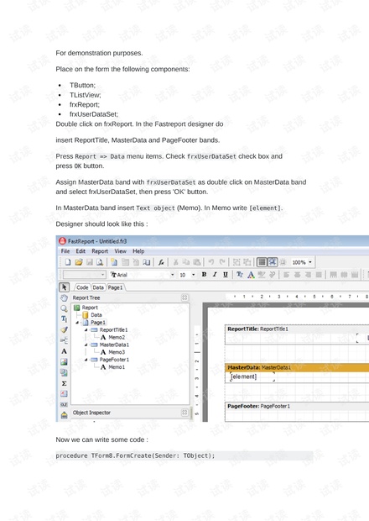Select the Format copy brush tool
The width and height of the screenshot is (369, 521).
coord(64,330)
